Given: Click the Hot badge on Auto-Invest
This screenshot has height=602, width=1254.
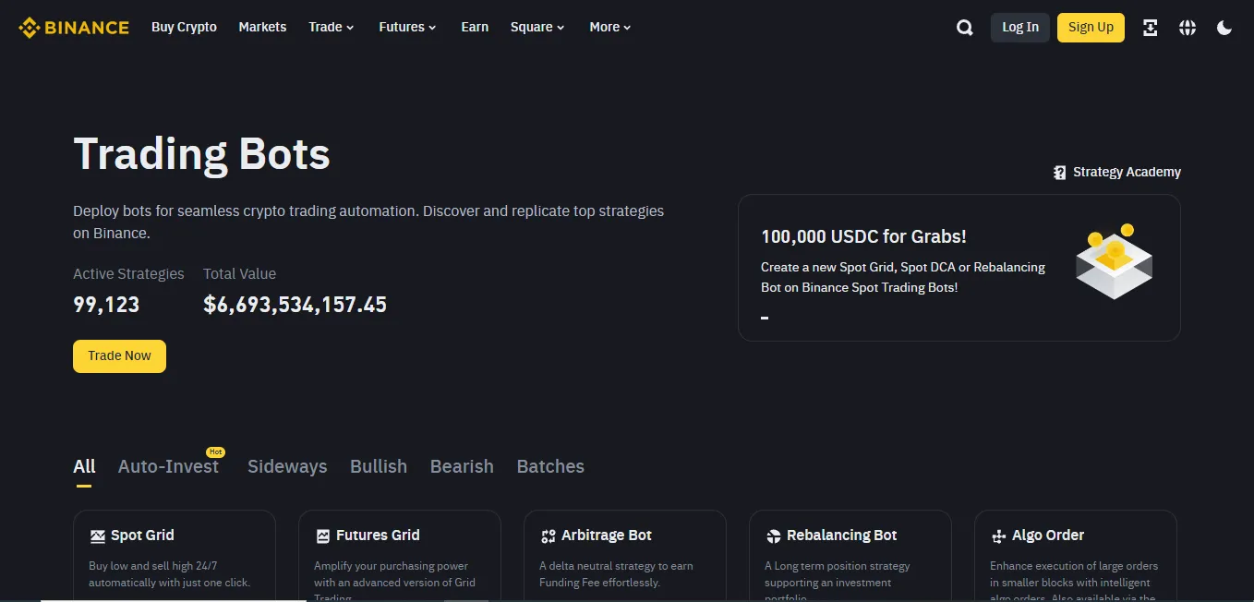Looking at the screenshot, I should [x=215, y=452].
